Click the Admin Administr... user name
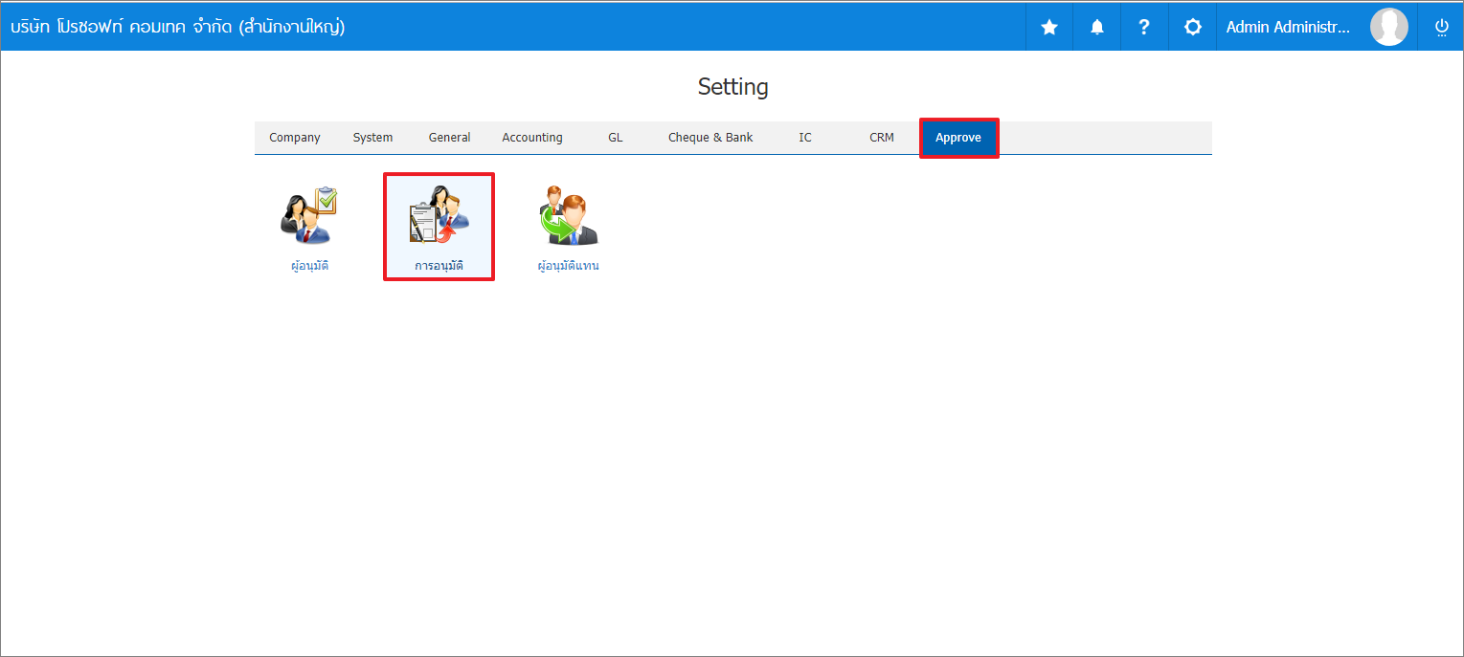The width and height of the screenshot is (1464, 657). 1288,27
